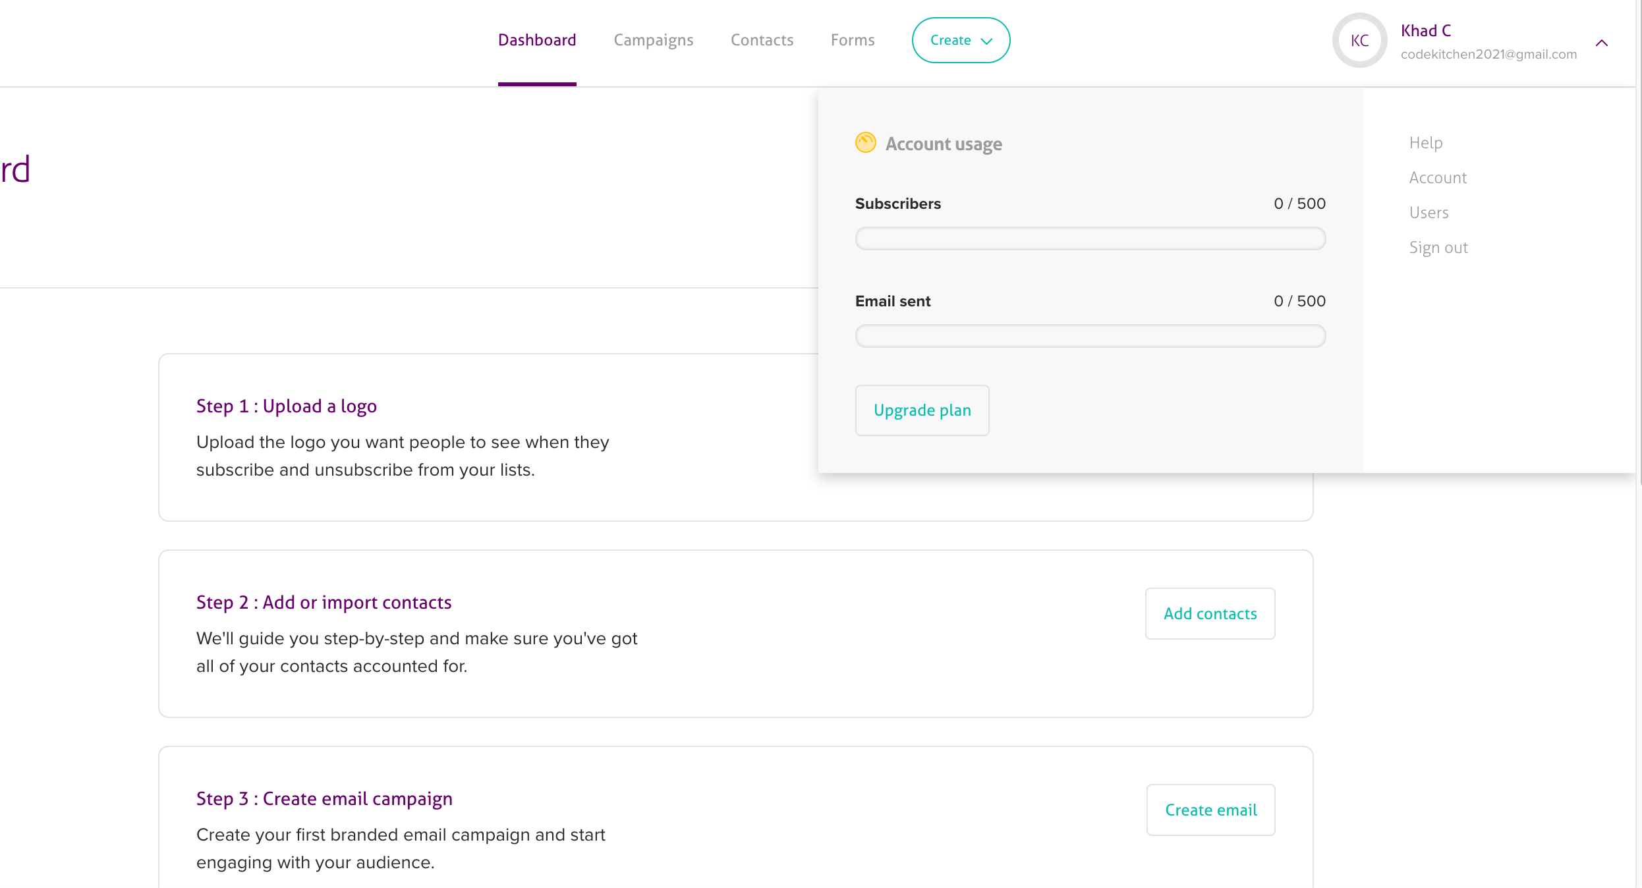Image resolution: width=1642 pixels, height=888 pixels.
Task: Select Help from profile menu
Action: coord(1425,143)
